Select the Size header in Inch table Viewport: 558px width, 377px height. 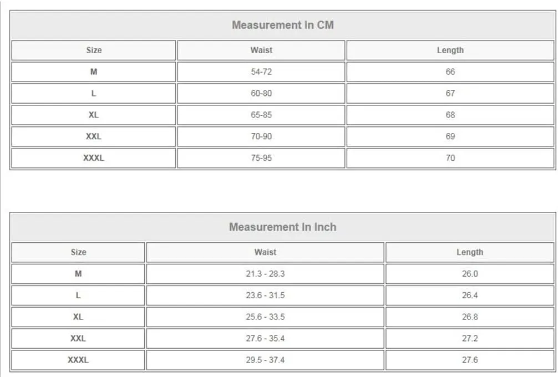(78, 252)
